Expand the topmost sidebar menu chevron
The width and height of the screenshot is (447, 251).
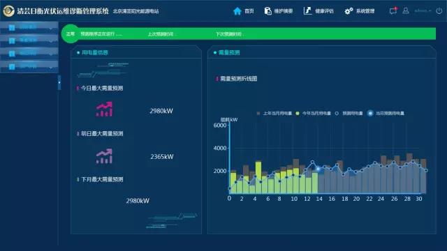(50, 28)
